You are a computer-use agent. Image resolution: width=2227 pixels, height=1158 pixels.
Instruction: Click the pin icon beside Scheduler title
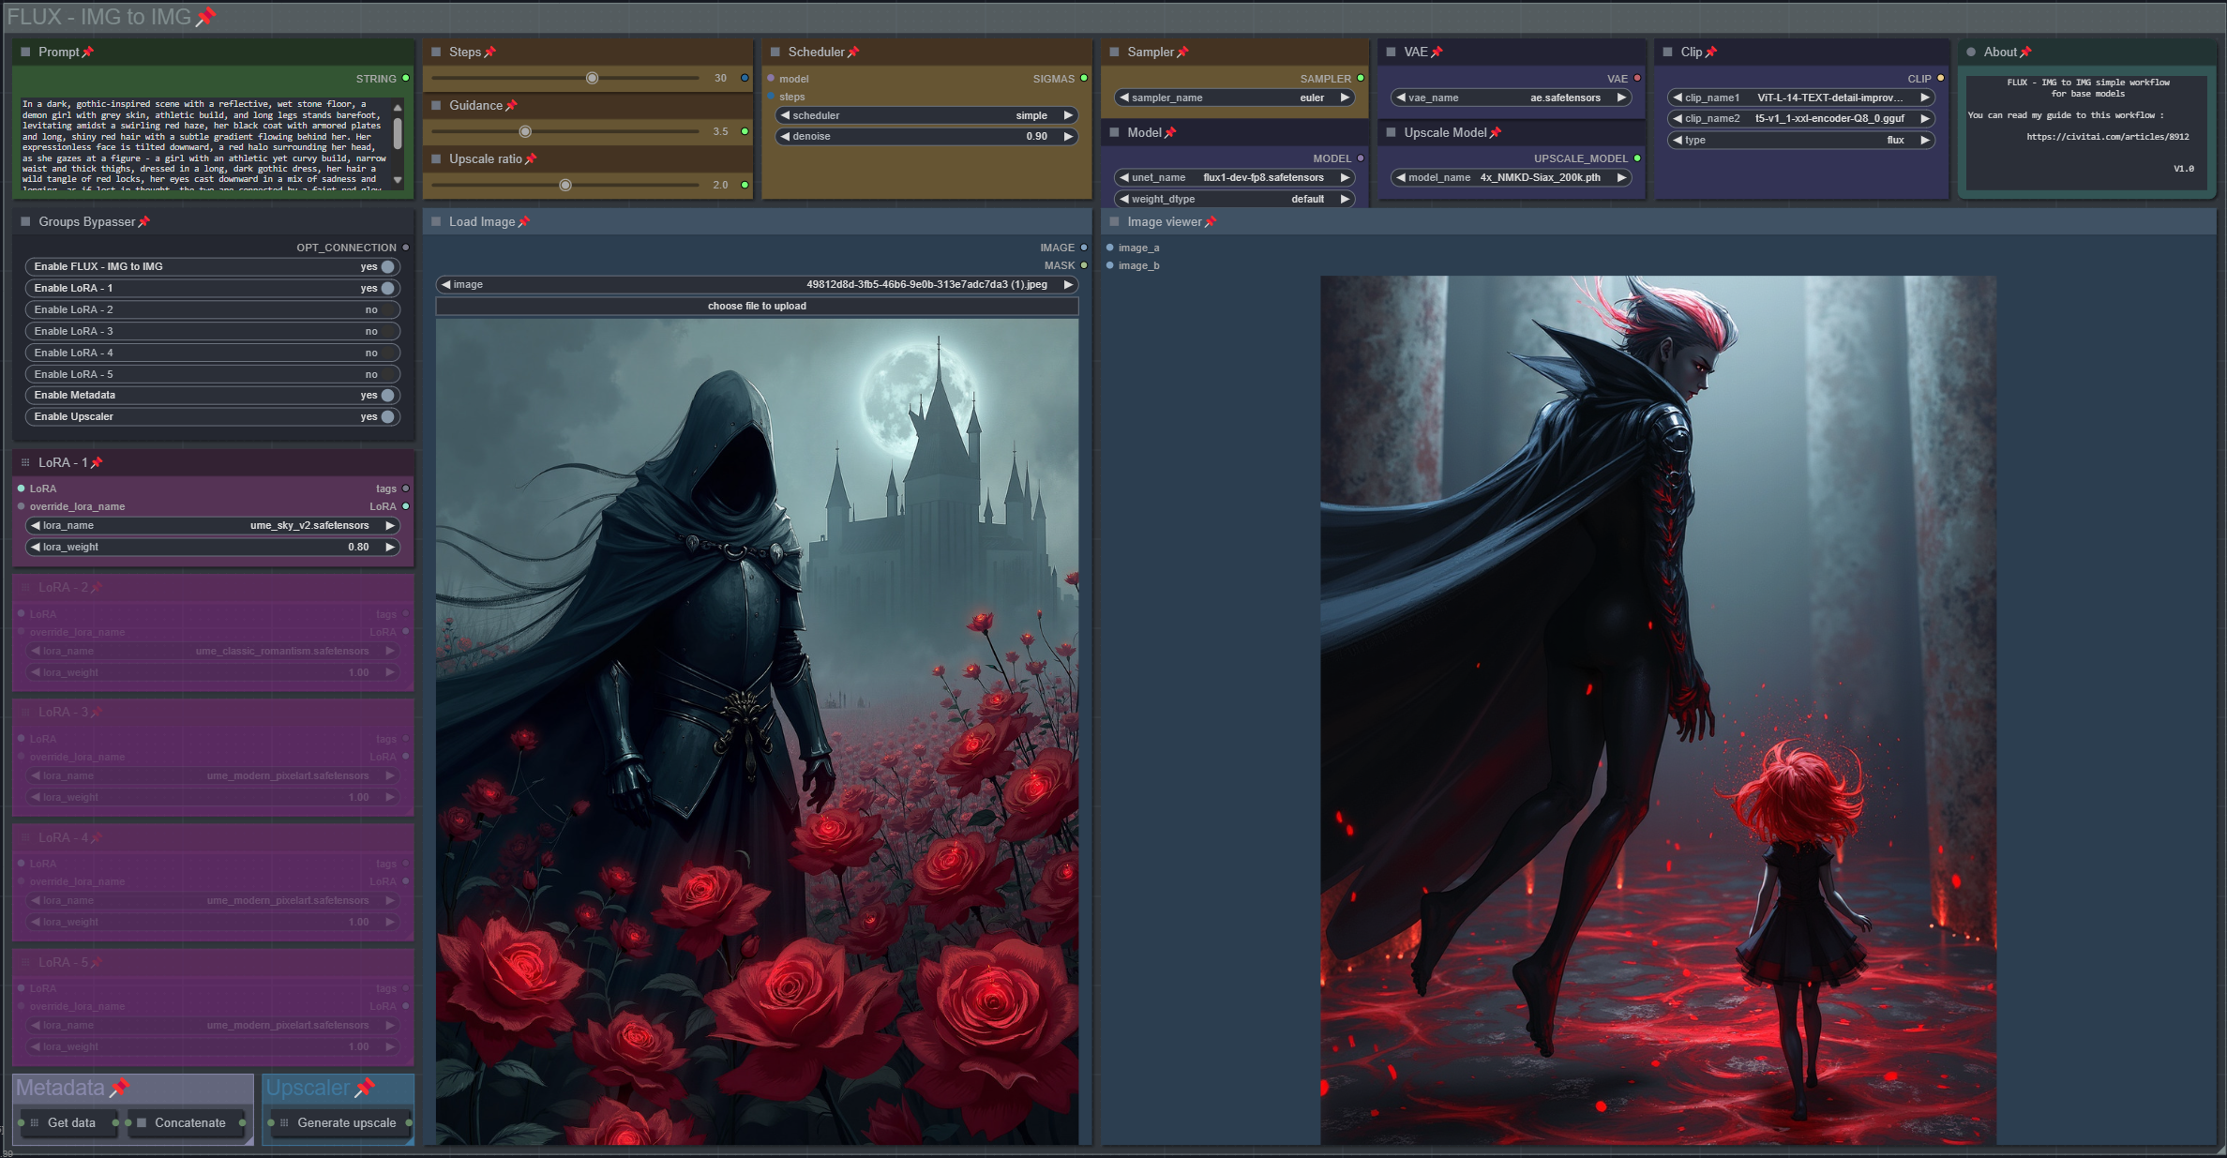point(853,53)
